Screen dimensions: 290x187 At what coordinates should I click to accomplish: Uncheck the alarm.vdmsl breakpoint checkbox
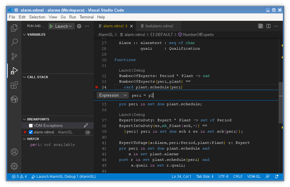(31, 132)
